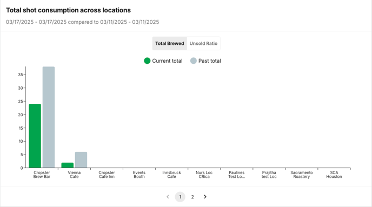This screenshot has height=207, width=372.
Task: Click the Nurs Loc CRica axis label
Action: pos(204,175)
